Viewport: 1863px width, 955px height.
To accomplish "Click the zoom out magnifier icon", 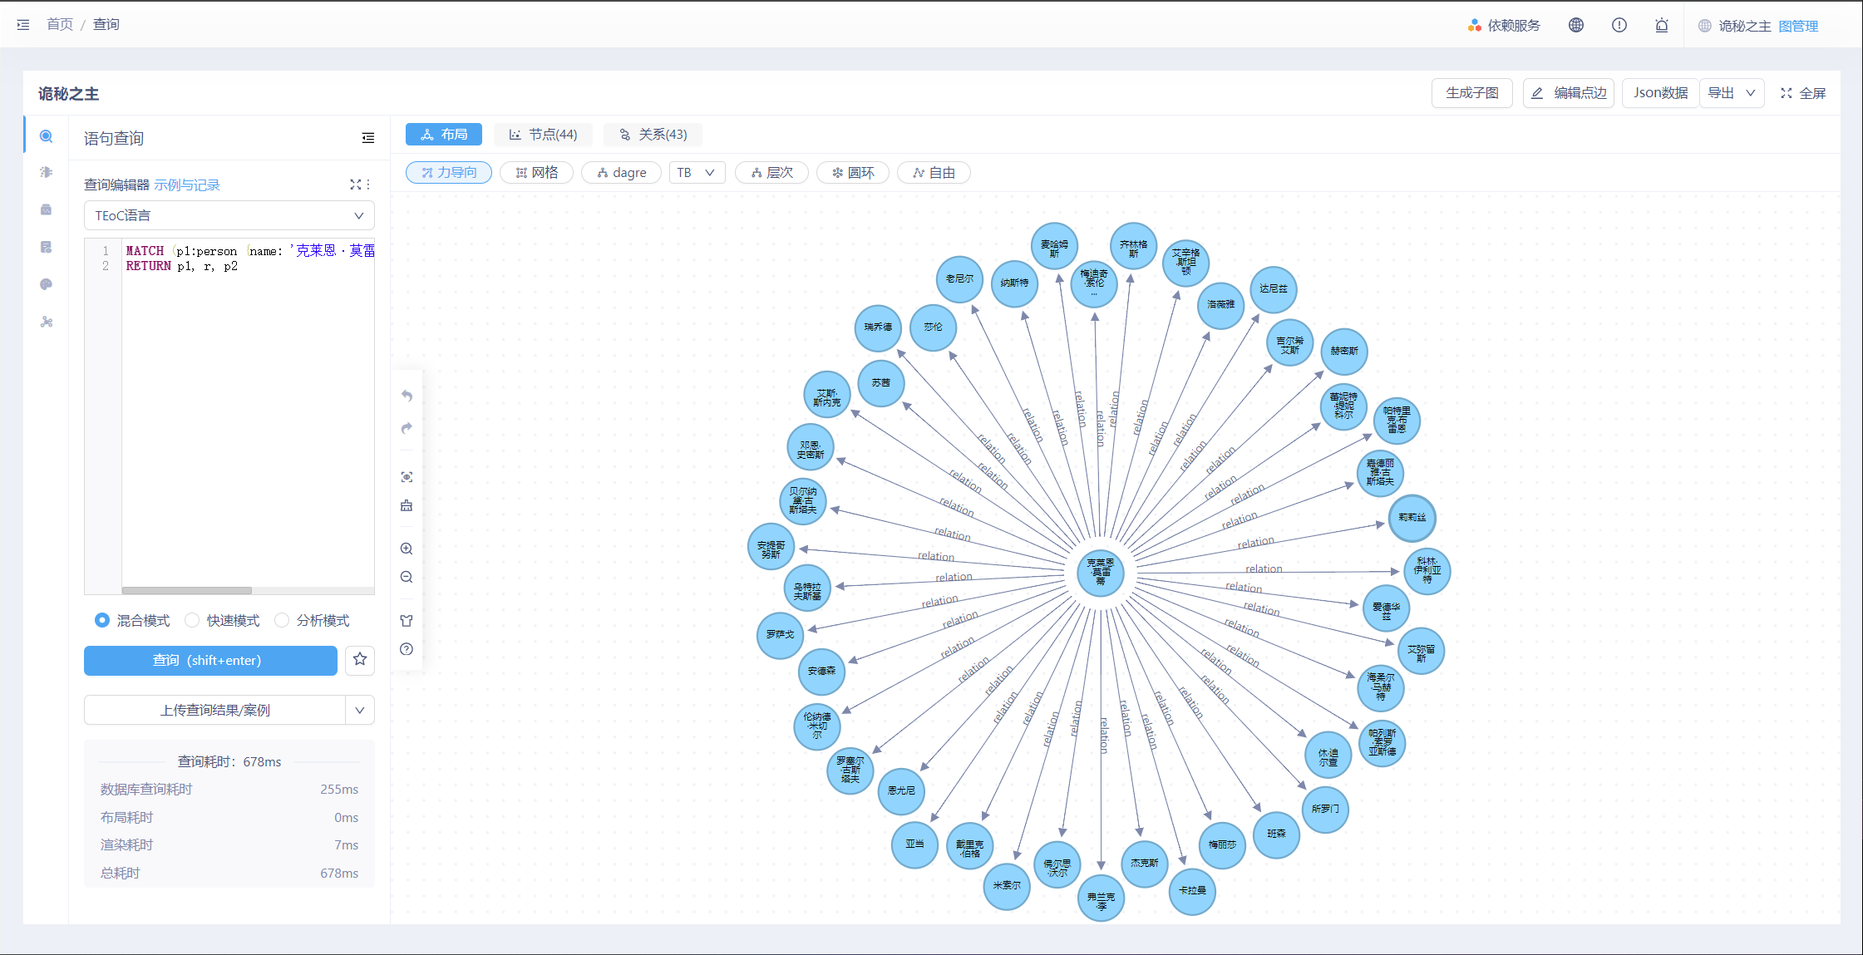I will 407,577.
